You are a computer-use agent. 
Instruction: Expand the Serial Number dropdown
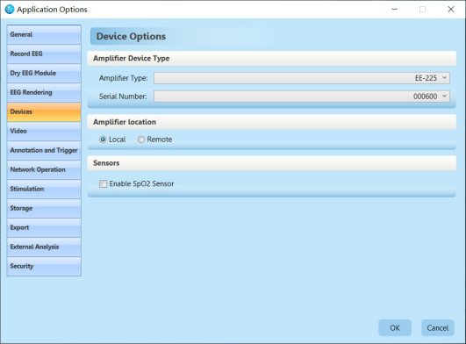point(302,97)
